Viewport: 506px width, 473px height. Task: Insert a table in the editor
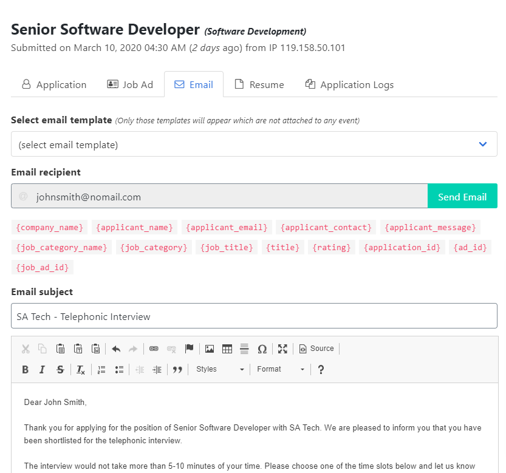[x=227, y=349]
